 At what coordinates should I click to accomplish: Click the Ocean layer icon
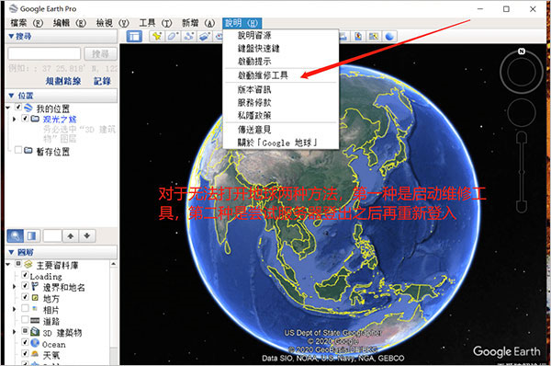pos(35,343)
